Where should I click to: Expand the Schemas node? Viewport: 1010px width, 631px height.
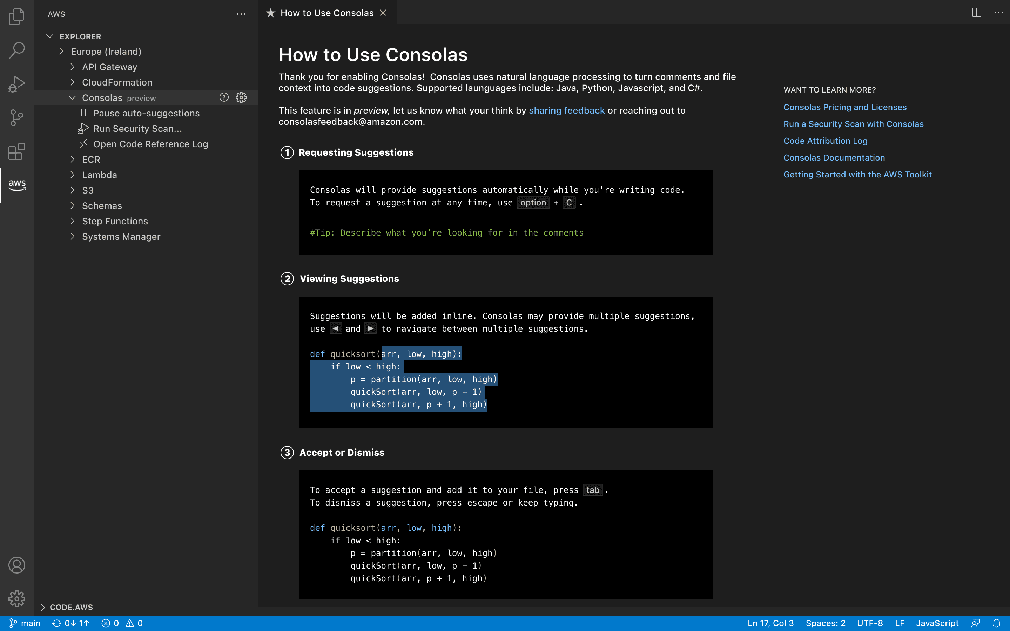click(x=73, y=206)
